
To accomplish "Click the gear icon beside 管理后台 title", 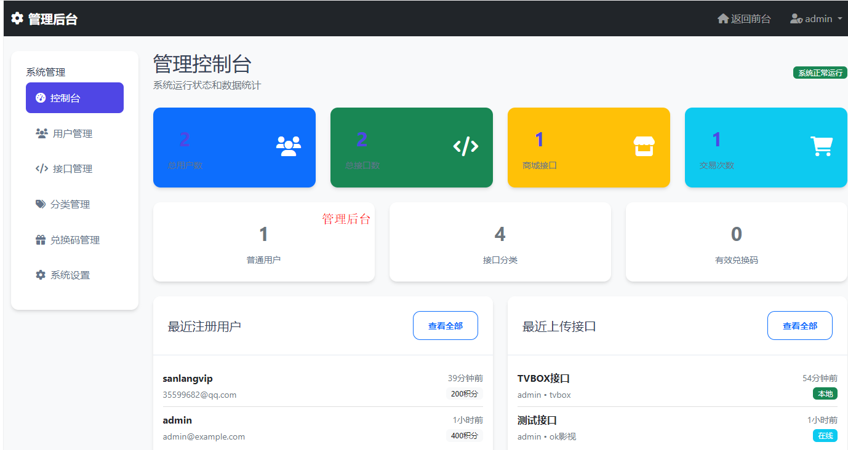I will pyautogui.click(x=17, y=18).
